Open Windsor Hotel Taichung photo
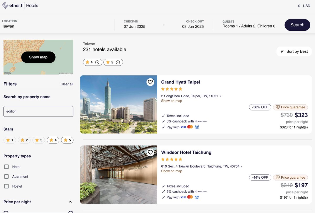The width and height of the screenshot is (315, 213). point(119,175)
